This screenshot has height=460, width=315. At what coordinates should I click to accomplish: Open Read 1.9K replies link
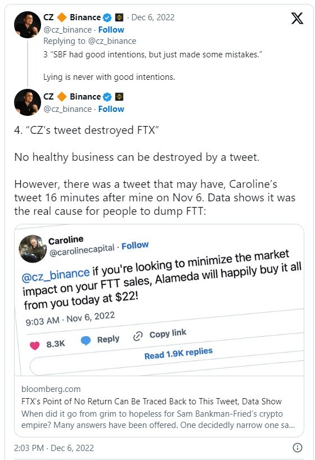click(178, 353)
